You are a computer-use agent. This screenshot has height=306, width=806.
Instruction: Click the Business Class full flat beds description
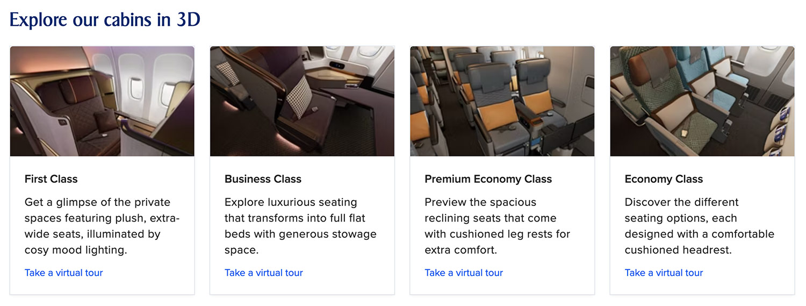pos(300,226)
